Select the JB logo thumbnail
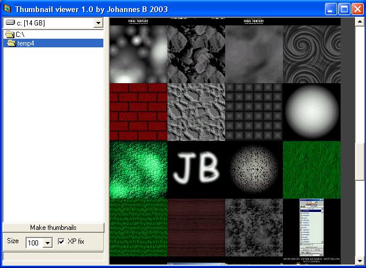 196,170
